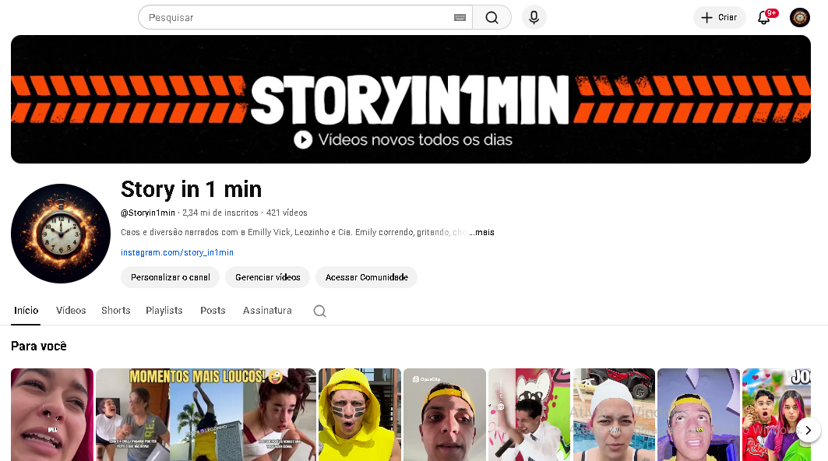This screenshot has height=461, width=828.
Task: Click the Criar button
Action: click(x=719, y=17)
